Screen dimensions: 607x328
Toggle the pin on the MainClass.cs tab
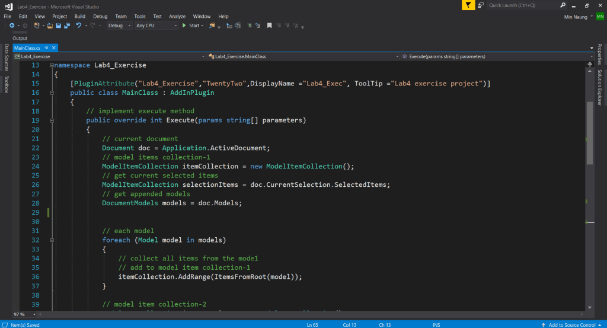(x=46, y=47)
